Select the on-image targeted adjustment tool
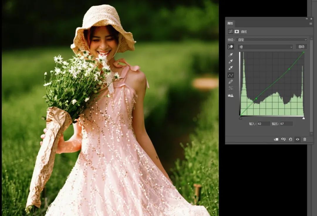The image size is (317, 216). click(230, 47)
